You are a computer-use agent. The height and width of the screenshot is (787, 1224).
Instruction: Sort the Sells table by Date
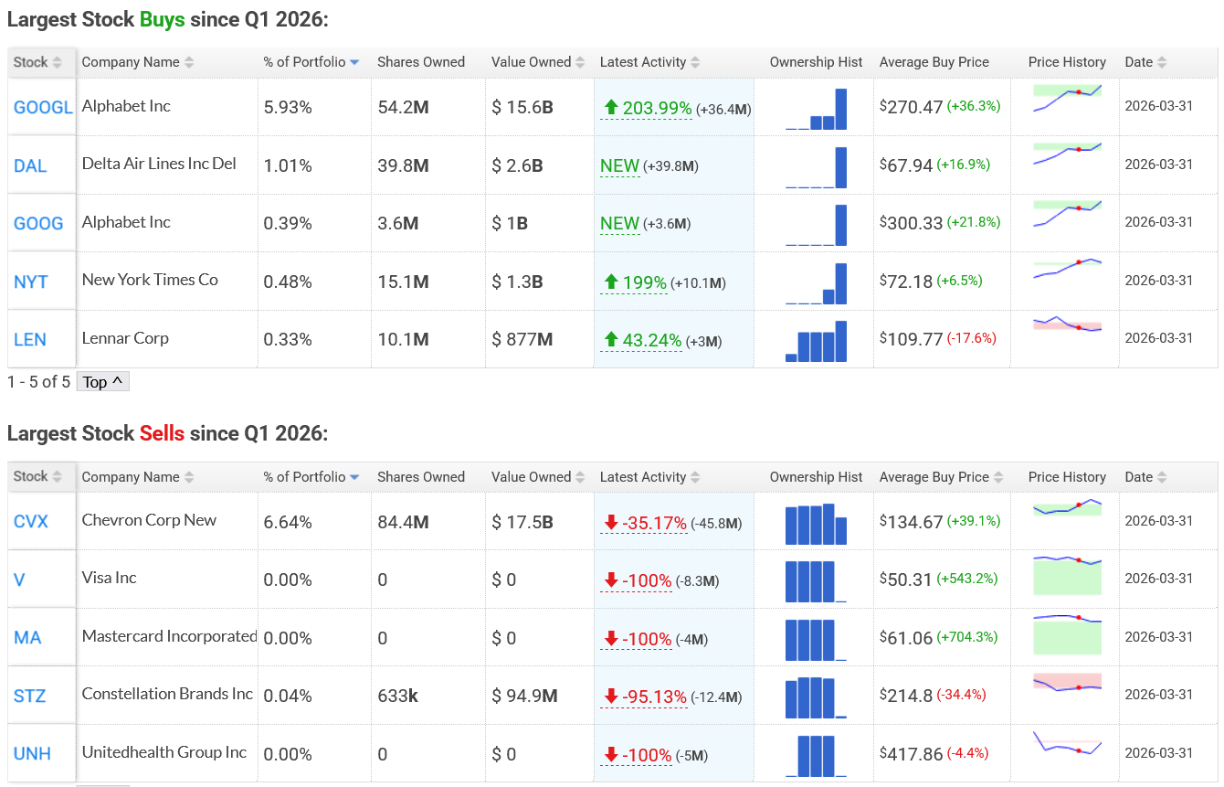(x=1145, y=476)
